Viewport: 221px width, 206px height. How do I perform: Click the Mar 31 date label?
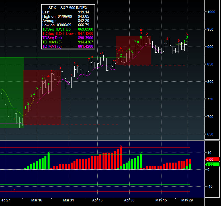tap(69, 200)
